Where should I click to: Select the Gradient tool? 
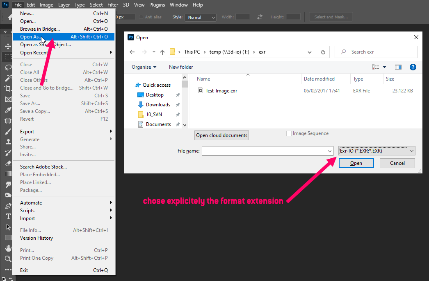(8, 174)
